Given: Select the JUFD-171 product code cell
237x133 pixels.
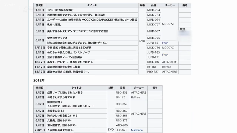Looking at the screenshot, I should click(x=153, y=57).
